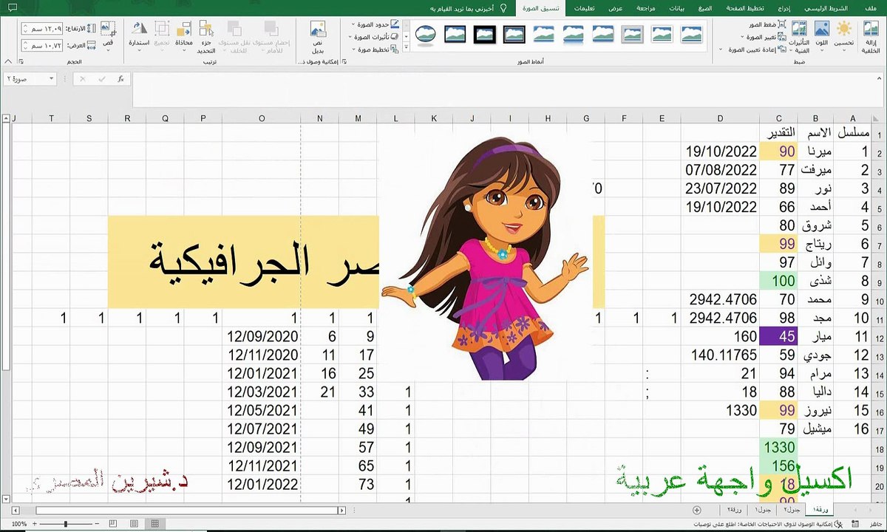Screen dimensions: 887x532
Task: Select the thick black frame picture style
Action: (x=485, y=34)
